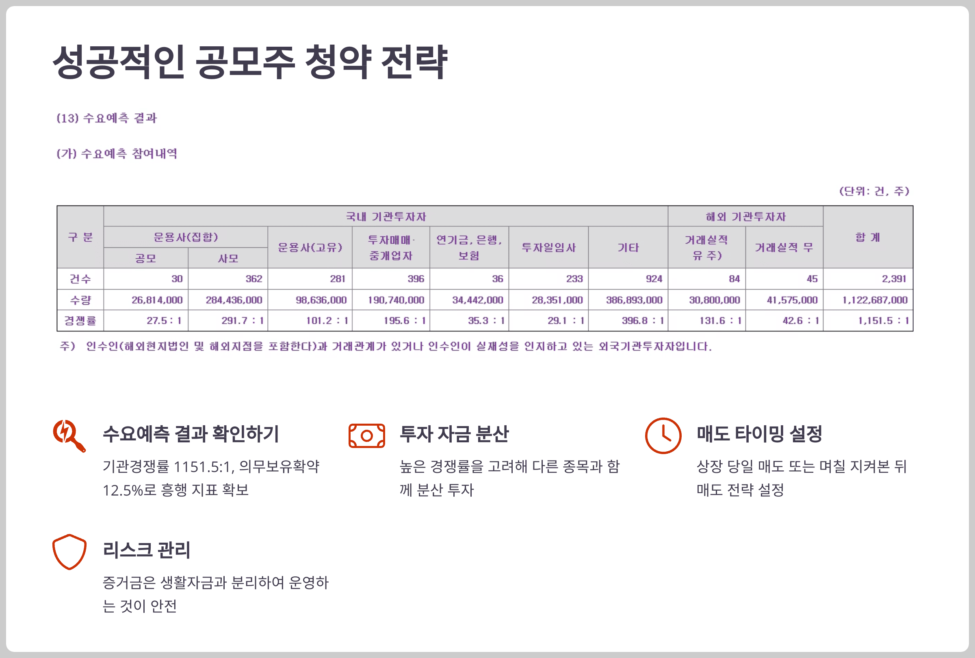975x658 pixels.
Task: Click the money banknote icon
Action: pyautogui.click(x=366, y=436)
